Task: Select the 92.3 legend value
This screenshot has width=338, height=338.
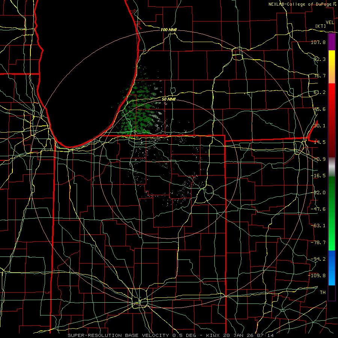Action: [320, 59]
